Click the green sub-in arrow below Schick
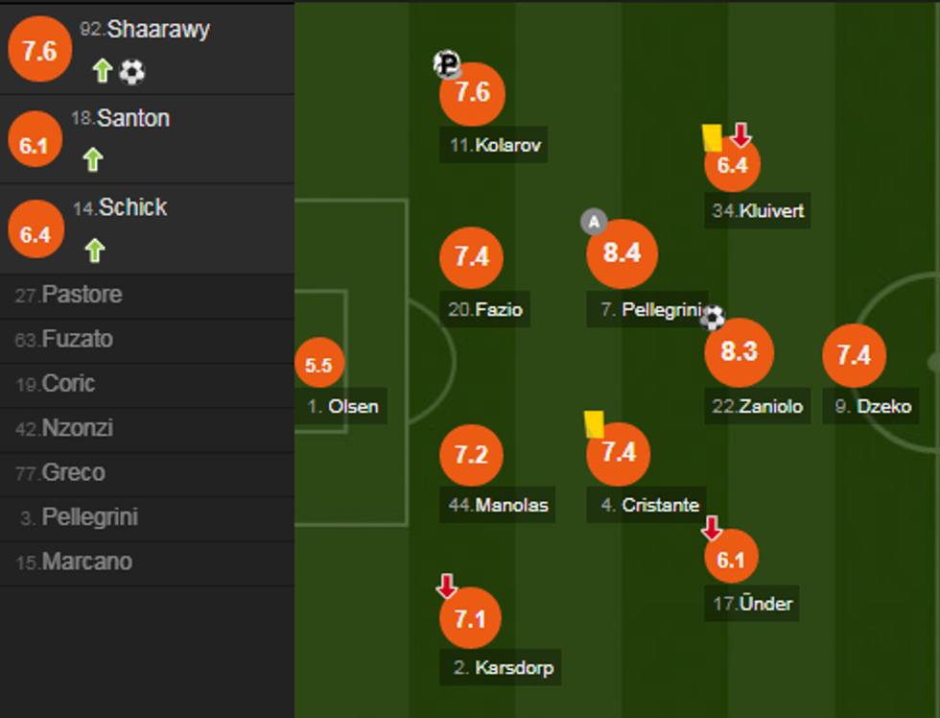The width and height of the screenshot is (940, 718). click(93, 251)
